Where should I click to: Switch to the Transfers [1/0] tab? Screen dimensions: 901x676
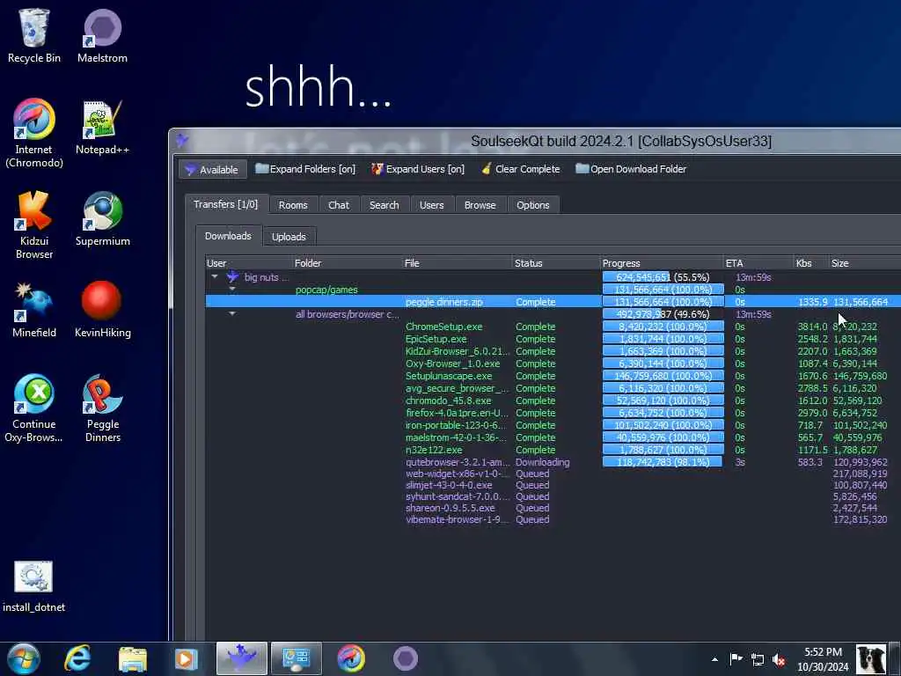[x=226, y=204]
